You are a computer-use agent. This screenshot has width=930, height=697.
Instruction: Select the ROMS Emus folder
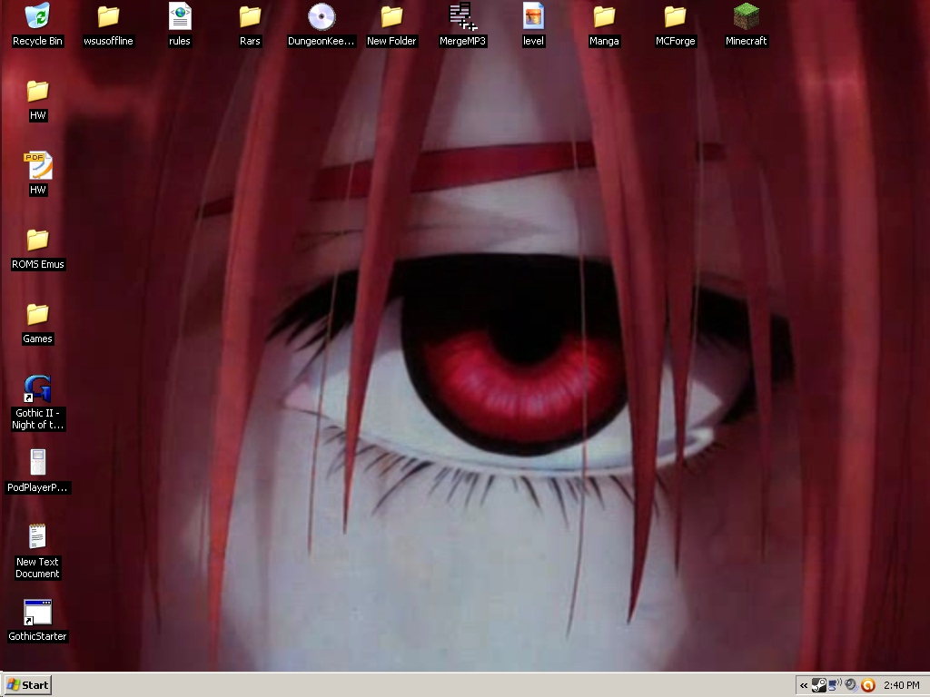click(37, 240)
